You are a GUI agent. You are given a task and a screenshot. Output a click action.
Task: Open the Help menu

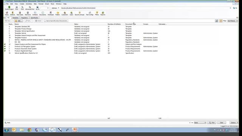click(x=65, y=4)
